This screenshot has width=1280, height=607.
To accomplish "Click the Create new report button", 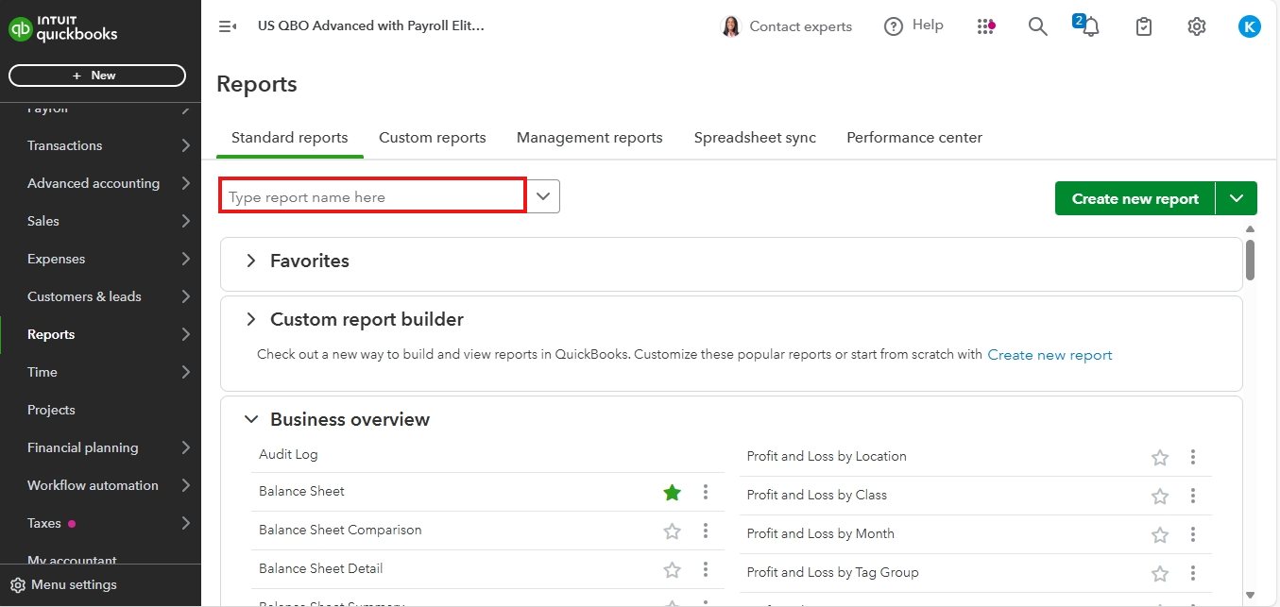I will (1135, 198).
